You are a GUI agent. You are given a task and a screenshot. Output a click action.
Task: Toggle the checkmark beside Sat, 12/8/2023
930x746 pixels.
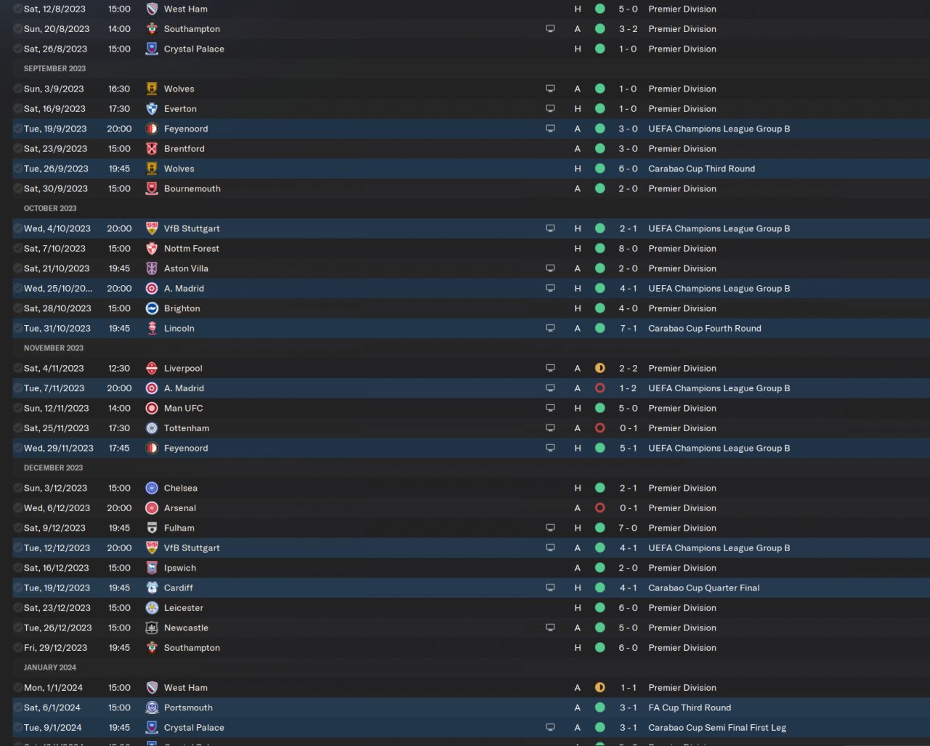click(x=17, y=9)
